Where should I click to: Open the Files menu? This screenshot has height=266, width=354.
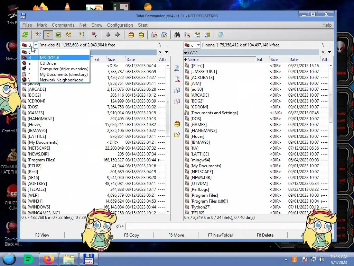coord(27,25)
